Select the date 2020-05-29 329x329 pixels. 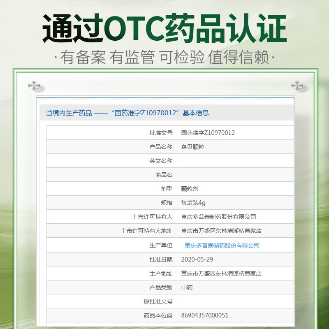pyautogui.click(x=197, y=259)
